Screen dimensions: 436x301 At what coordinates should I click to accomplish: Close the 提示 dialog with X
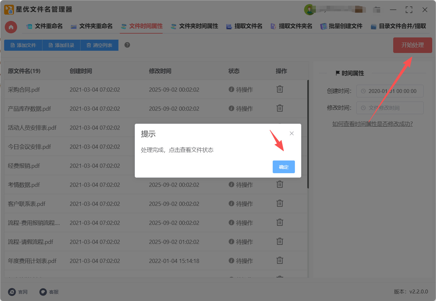[x=291, y=134]
